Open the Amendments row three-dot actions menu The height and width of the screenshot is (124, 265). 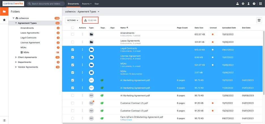pyautogui.click(x=82, y=34)
